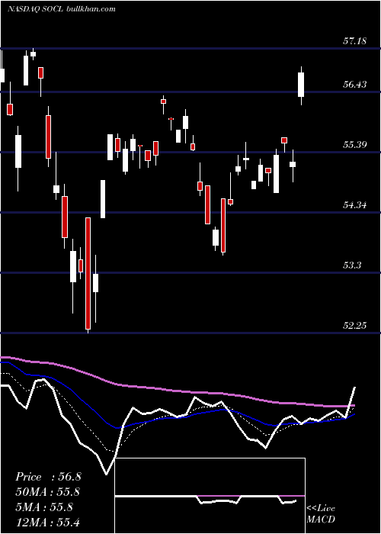The image size is (381, 534).
Task: Click the latest white candlestick near 56.43
Action: [x=301, y=85]
